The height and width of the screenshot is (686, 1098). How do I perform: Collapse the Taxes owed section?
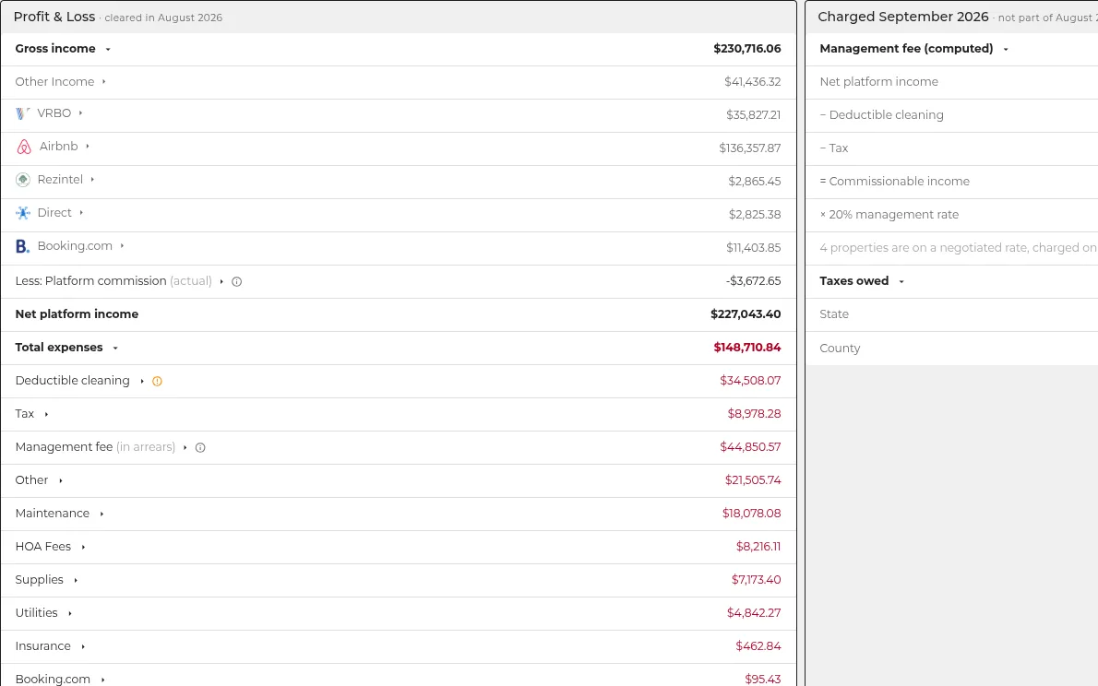(901, 281)
